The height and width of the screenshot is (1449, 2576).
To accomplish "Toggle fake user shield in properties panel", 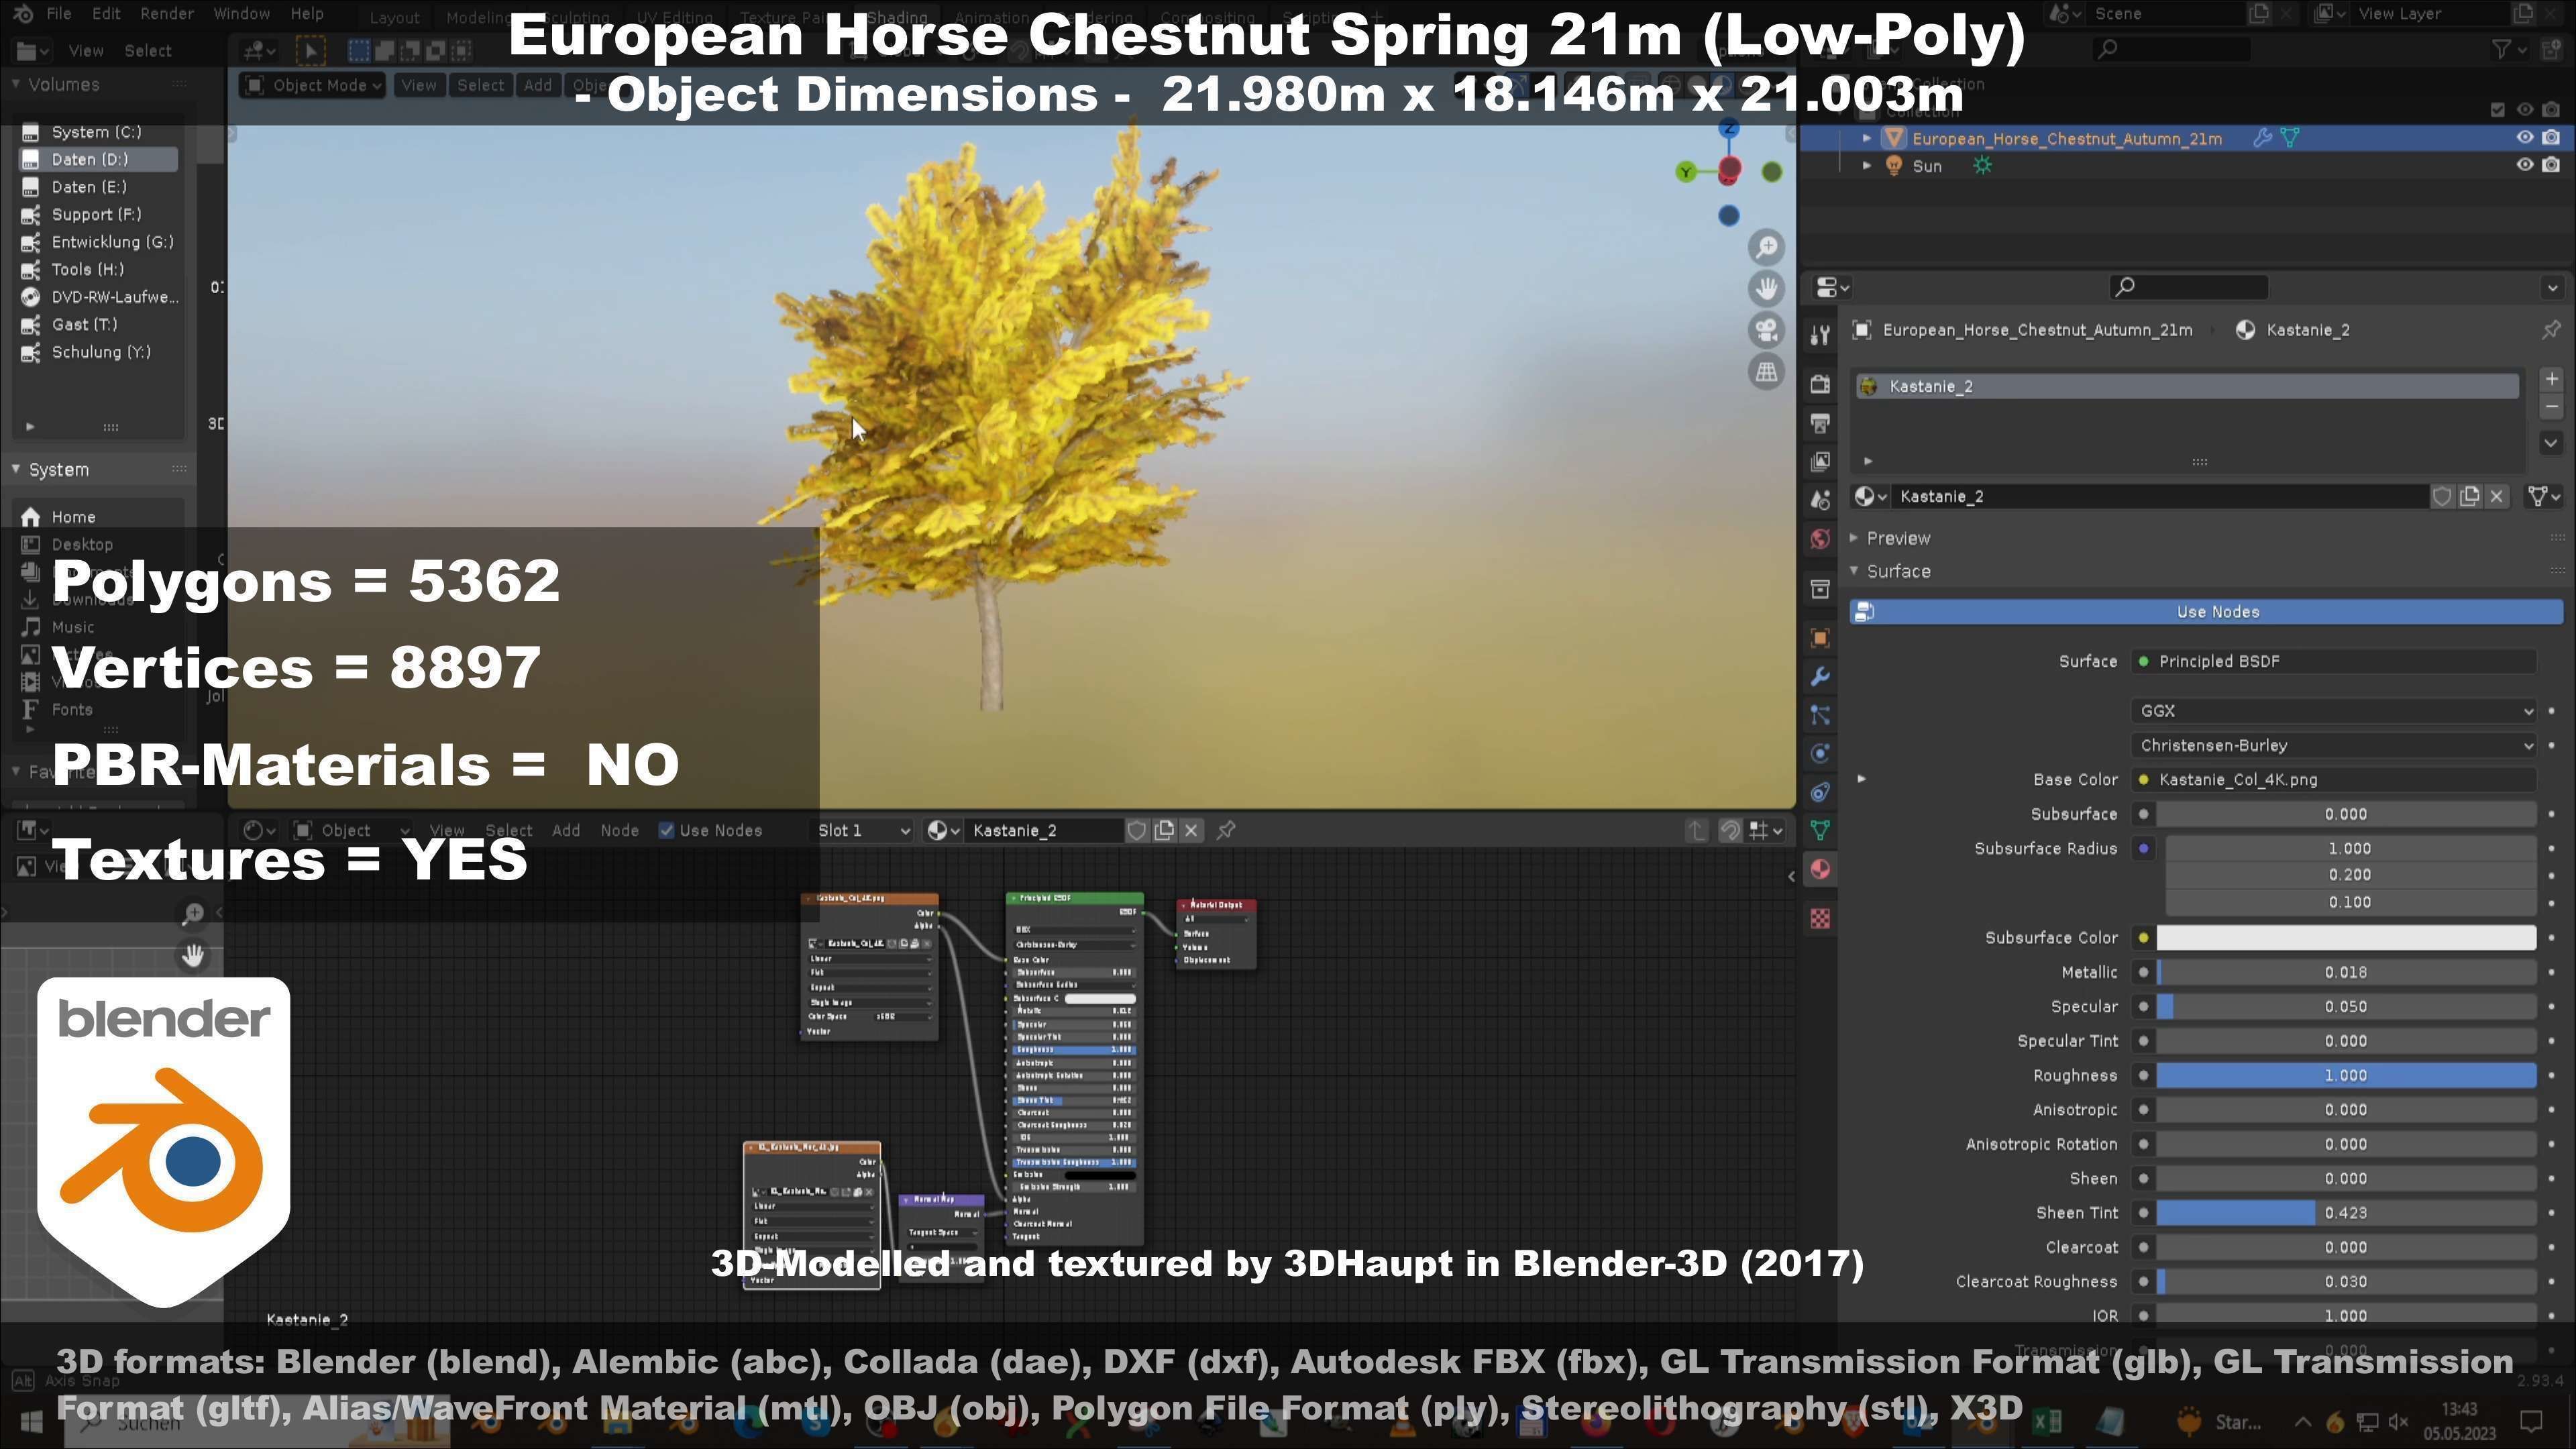I will pyautogui.click(x=2441, y=496).
